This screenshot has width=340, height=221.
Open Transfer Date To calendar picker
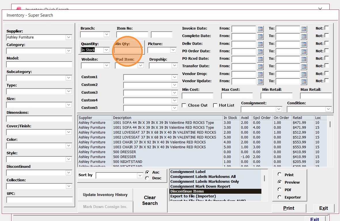(304, 66)
